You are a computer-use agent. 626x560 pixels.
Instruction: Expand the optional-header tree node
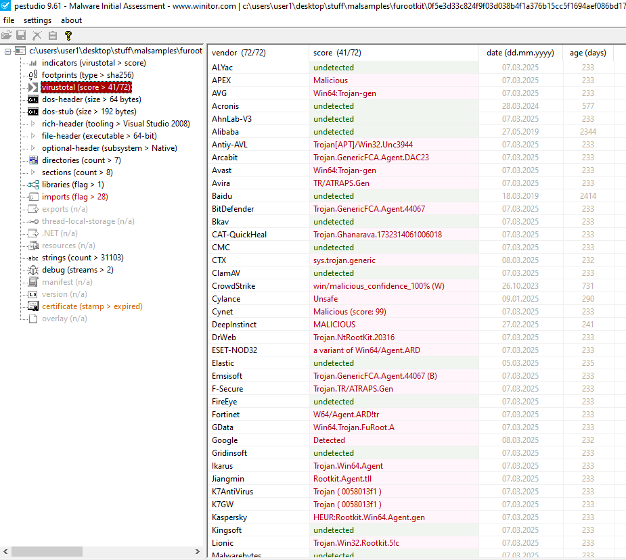click(x=32, y=148)
